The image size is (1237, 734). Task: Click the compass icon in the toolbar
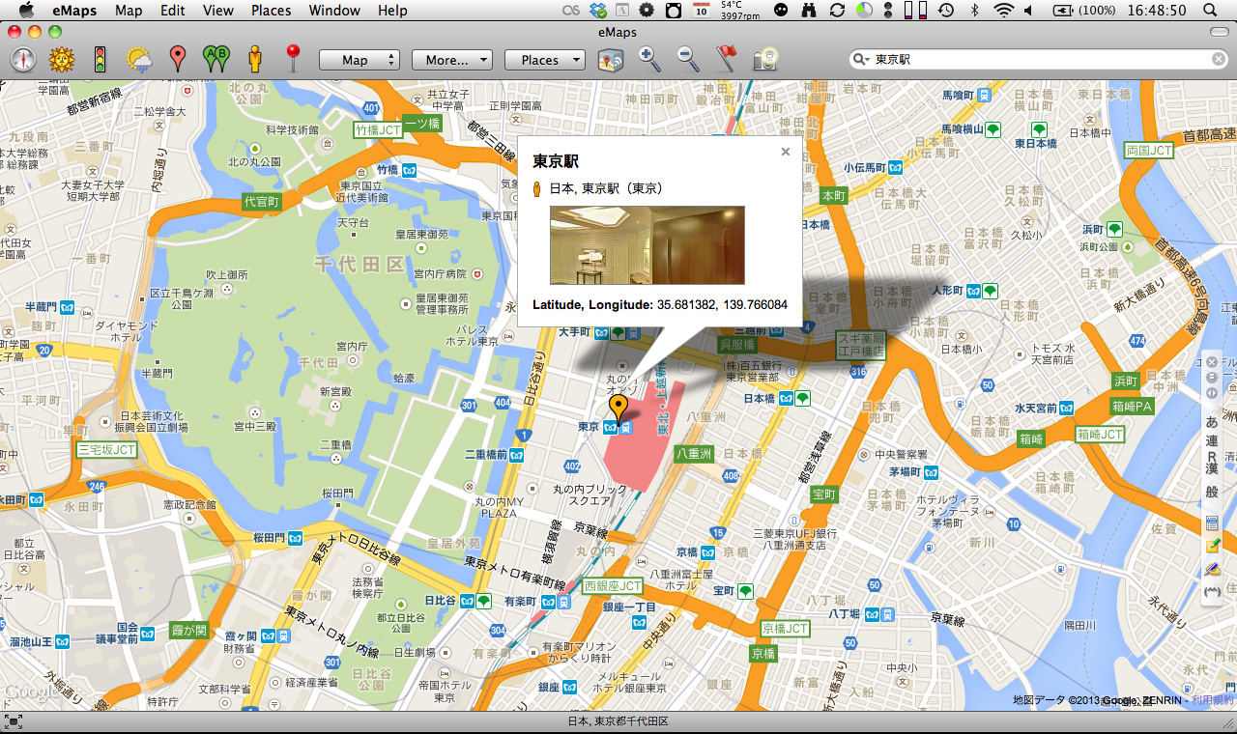click(23, 60)
